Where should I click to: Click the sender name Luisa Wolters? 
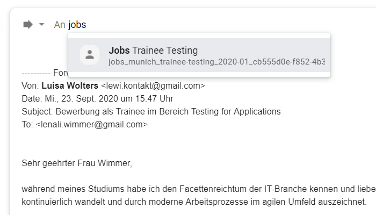70,85
